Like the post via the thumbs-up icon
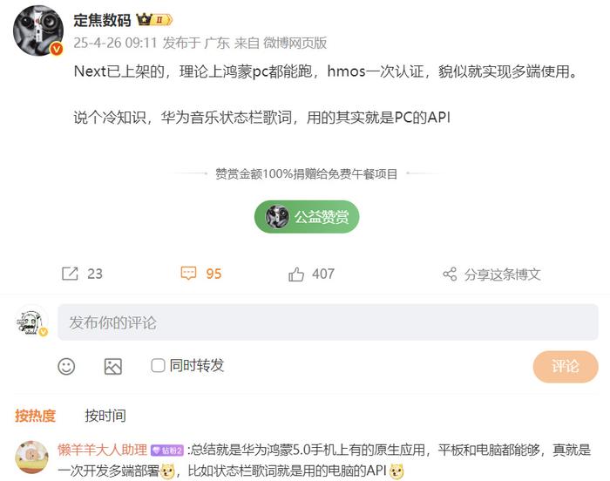Viewport: 610px width, 481px height. click(296, 274)
